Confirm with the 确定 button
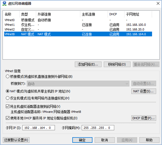Image resolution: width=162 pixels, height=145 pixels. point(82,140)
